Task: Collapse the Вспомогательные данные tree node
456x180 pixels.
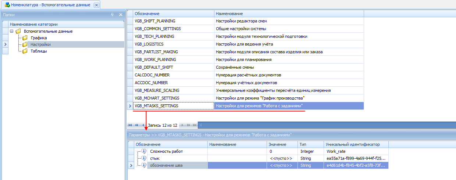Action: (x=12, y=31)
